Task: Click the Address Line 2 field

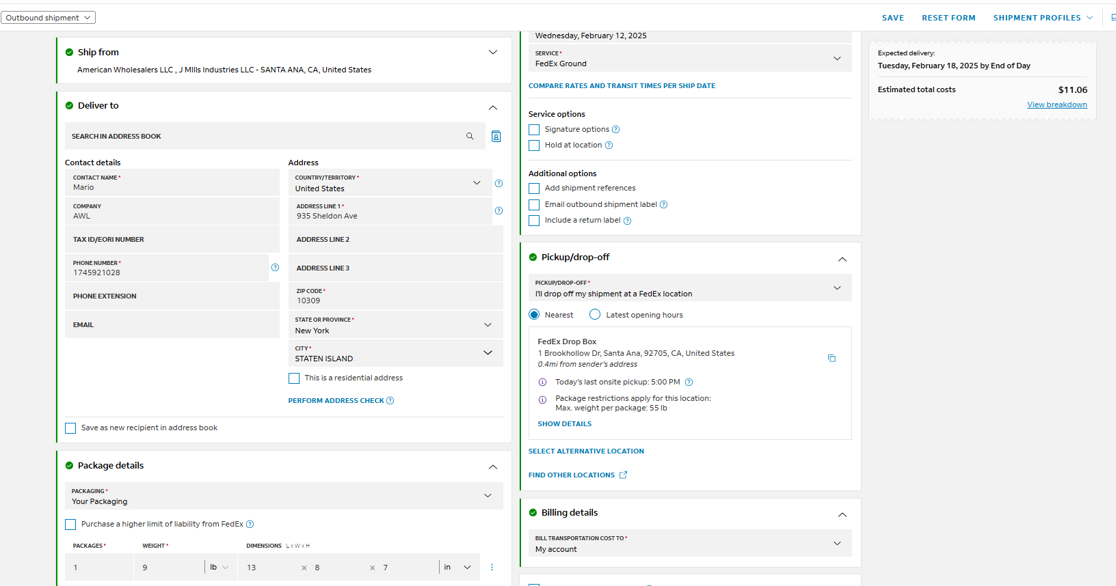Action: (396, 240)
